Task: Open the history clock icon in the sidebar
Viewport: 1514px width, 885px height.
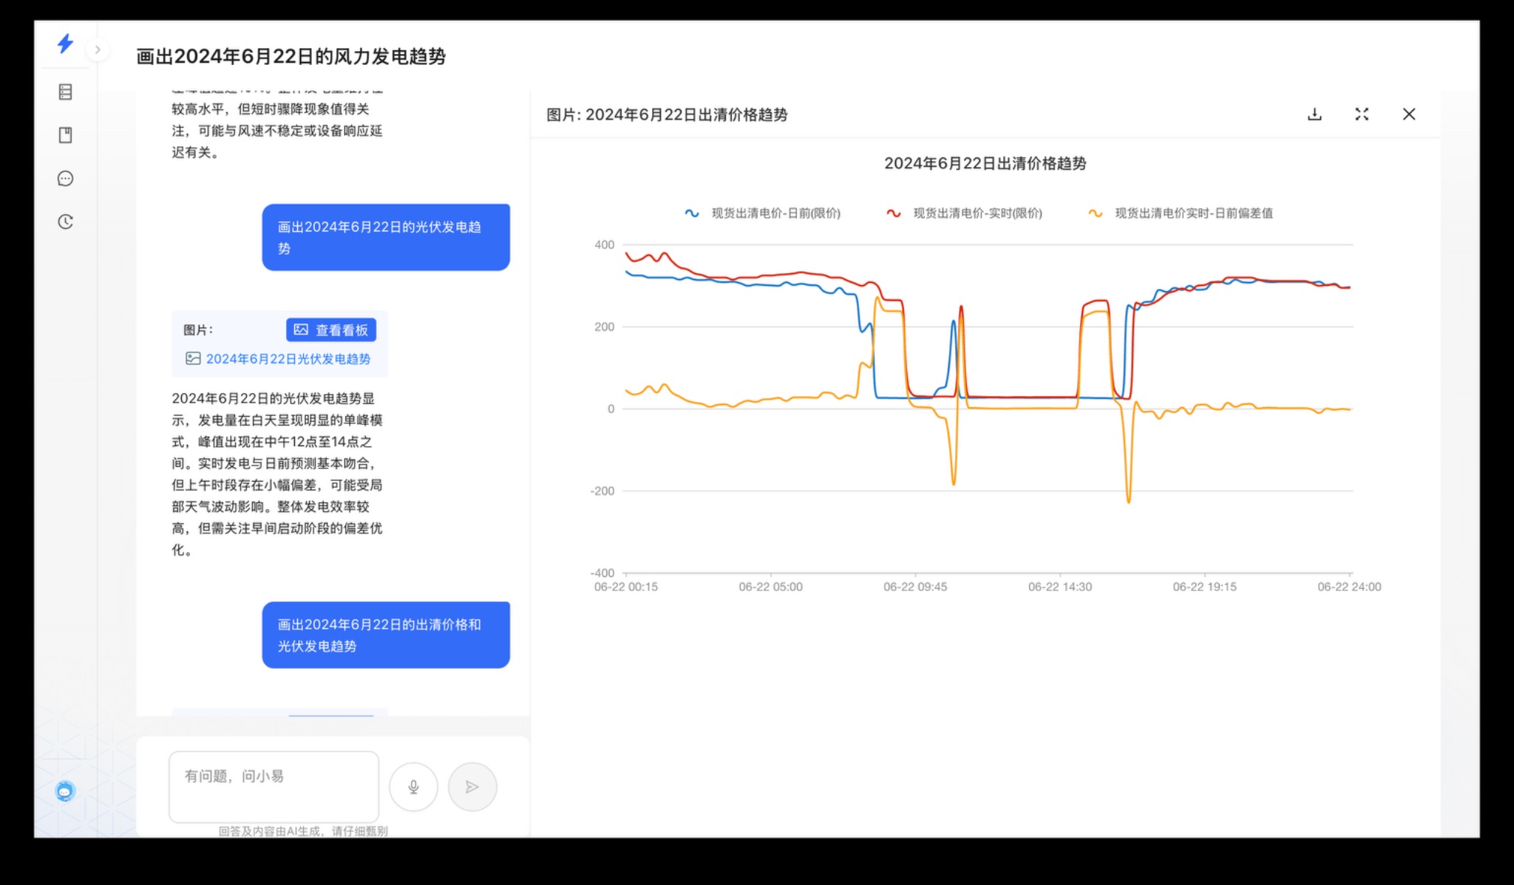Action: click(65, 222)
